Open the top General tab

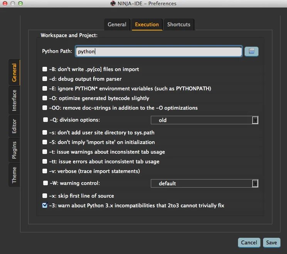(117, 24)
